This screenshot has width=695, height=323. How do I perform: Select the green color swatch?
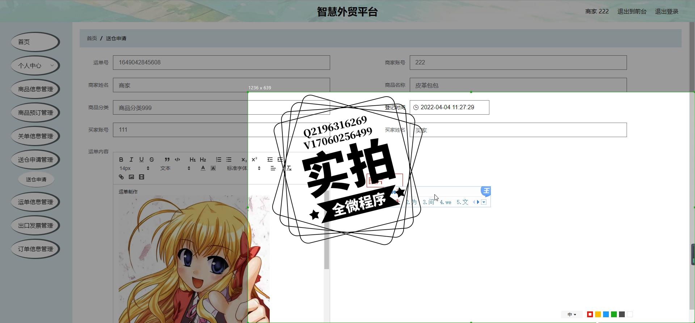pos(614,314)
